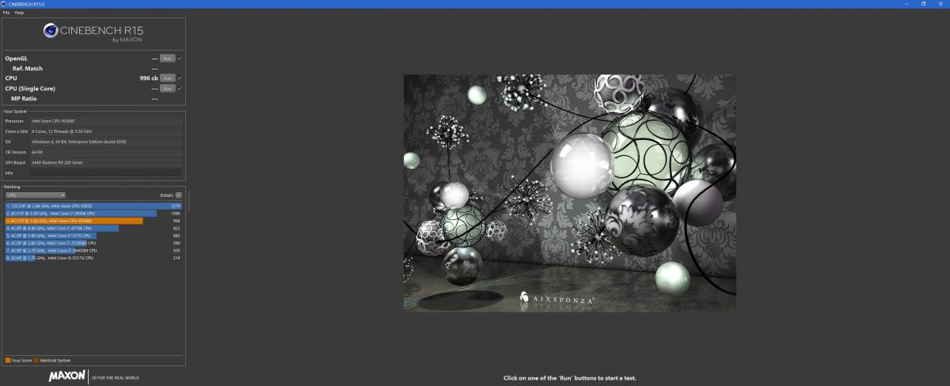Click the CPU score 996 cb

pos(148,78)
